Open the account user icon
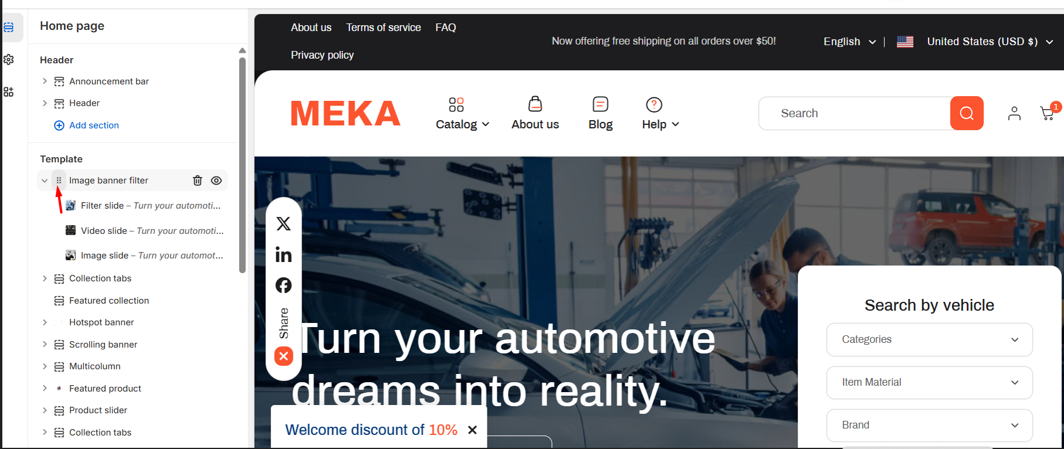 (x=1014, y=113)
